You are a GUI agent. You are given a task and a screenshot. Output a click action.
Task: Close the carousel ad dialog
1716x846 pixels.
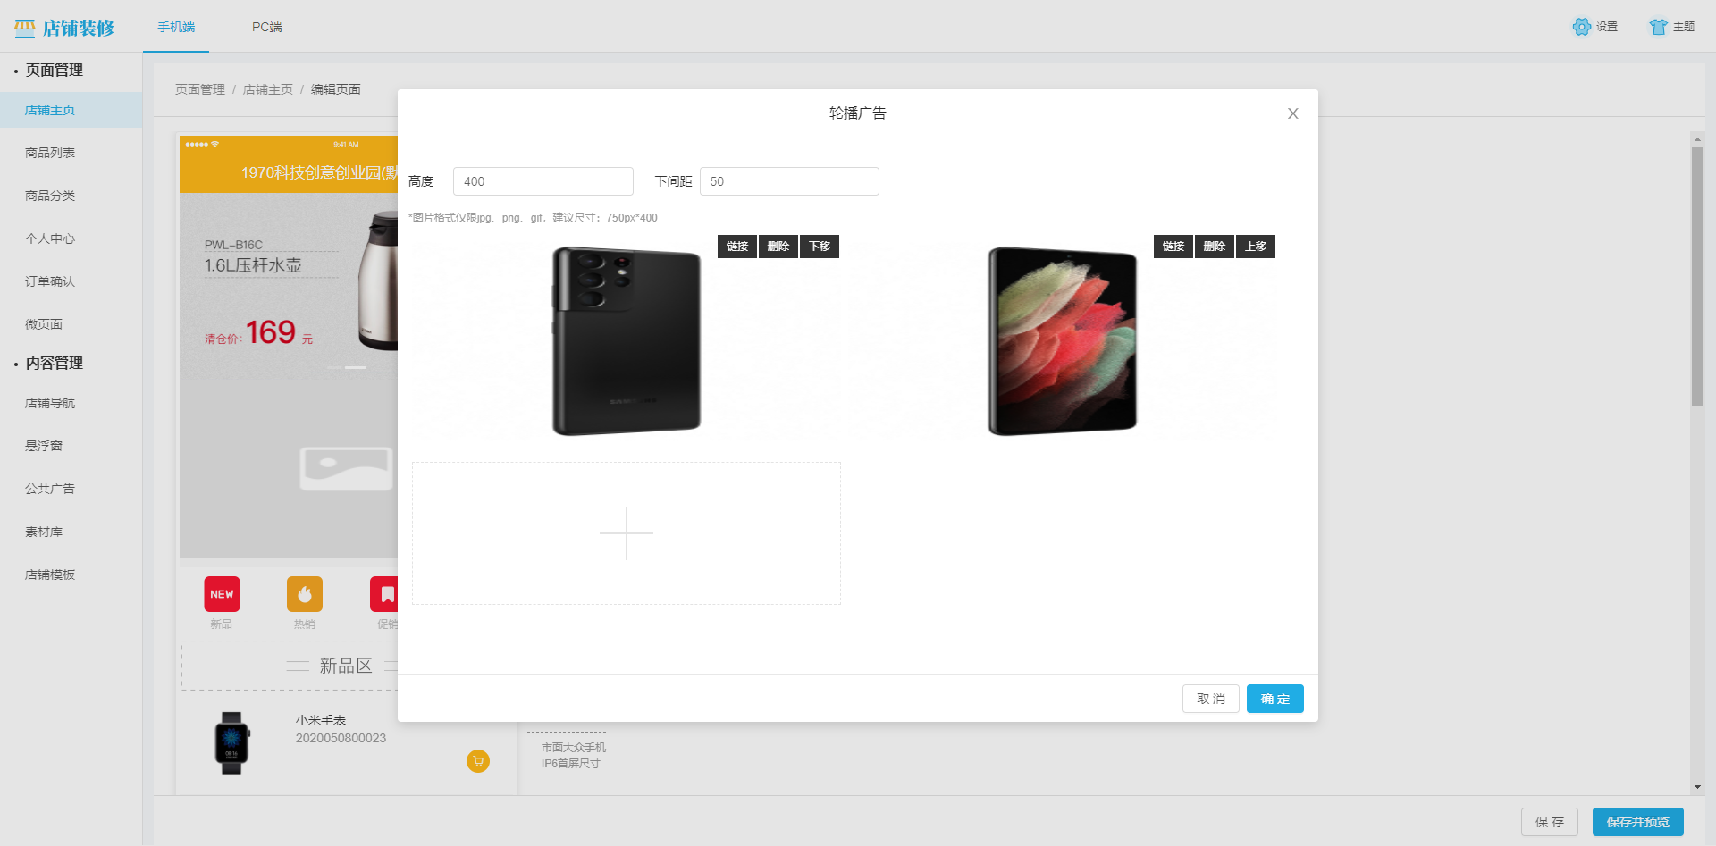click(1292, 113)
